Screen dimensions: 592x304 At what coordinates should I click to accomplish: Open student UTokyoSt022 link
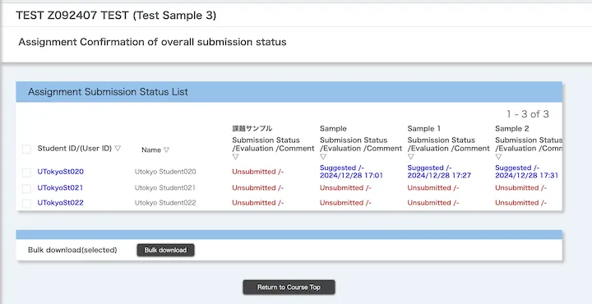(60, 203)
